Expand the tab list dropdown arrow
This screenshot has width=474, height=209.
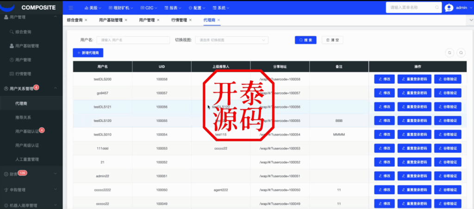pos(470,20)
